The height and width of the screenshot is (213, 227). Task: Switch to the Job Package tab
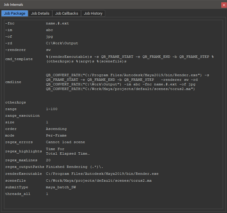pos(15,13)
